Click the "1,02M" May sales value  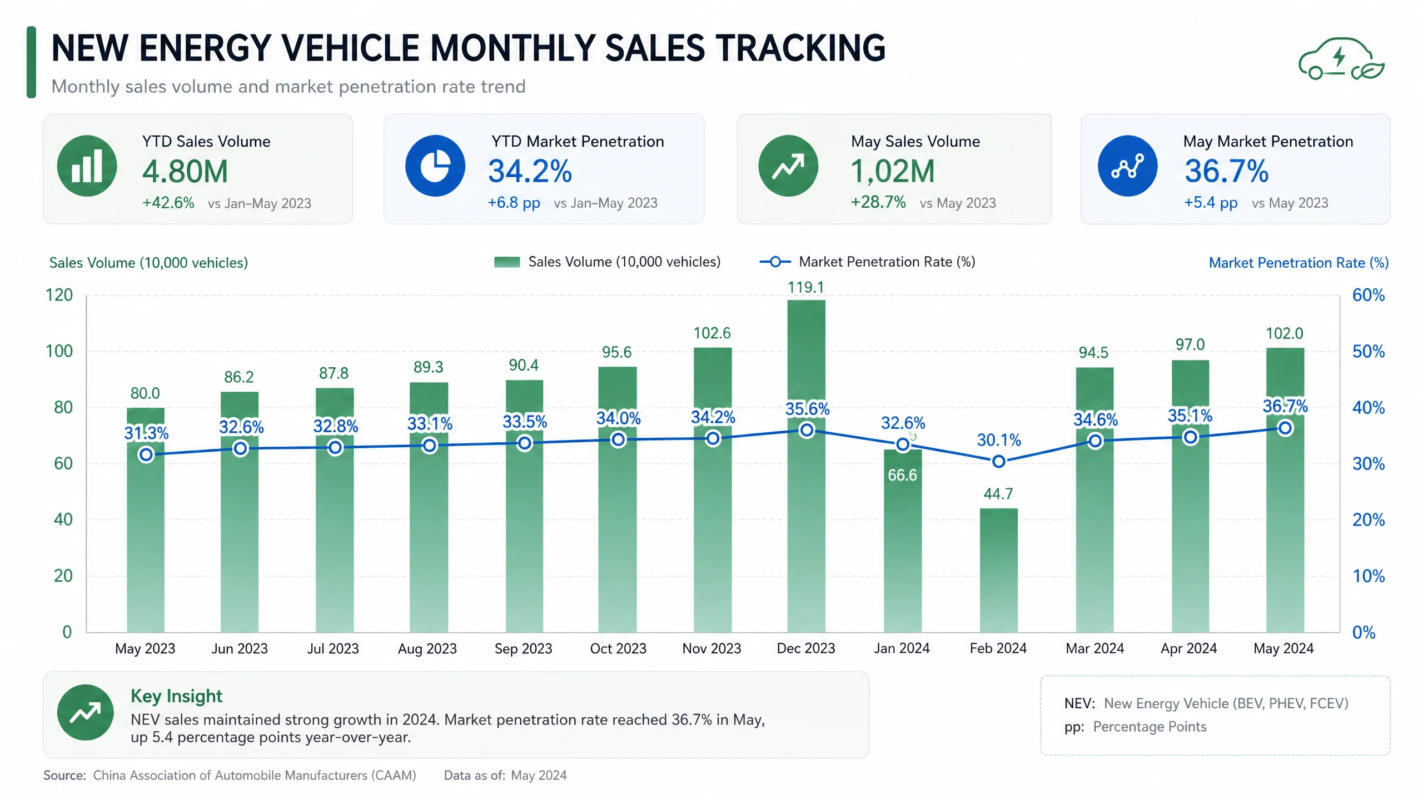[893, 171]
